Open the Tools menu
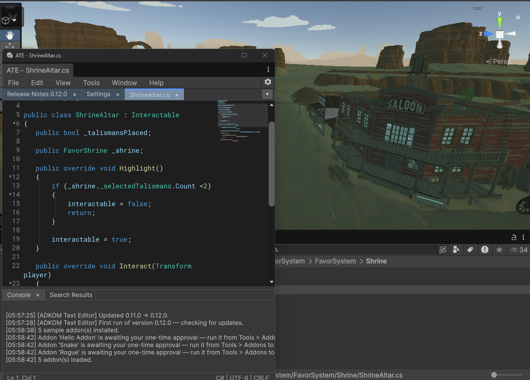530x380 pixels. point(91,83)
